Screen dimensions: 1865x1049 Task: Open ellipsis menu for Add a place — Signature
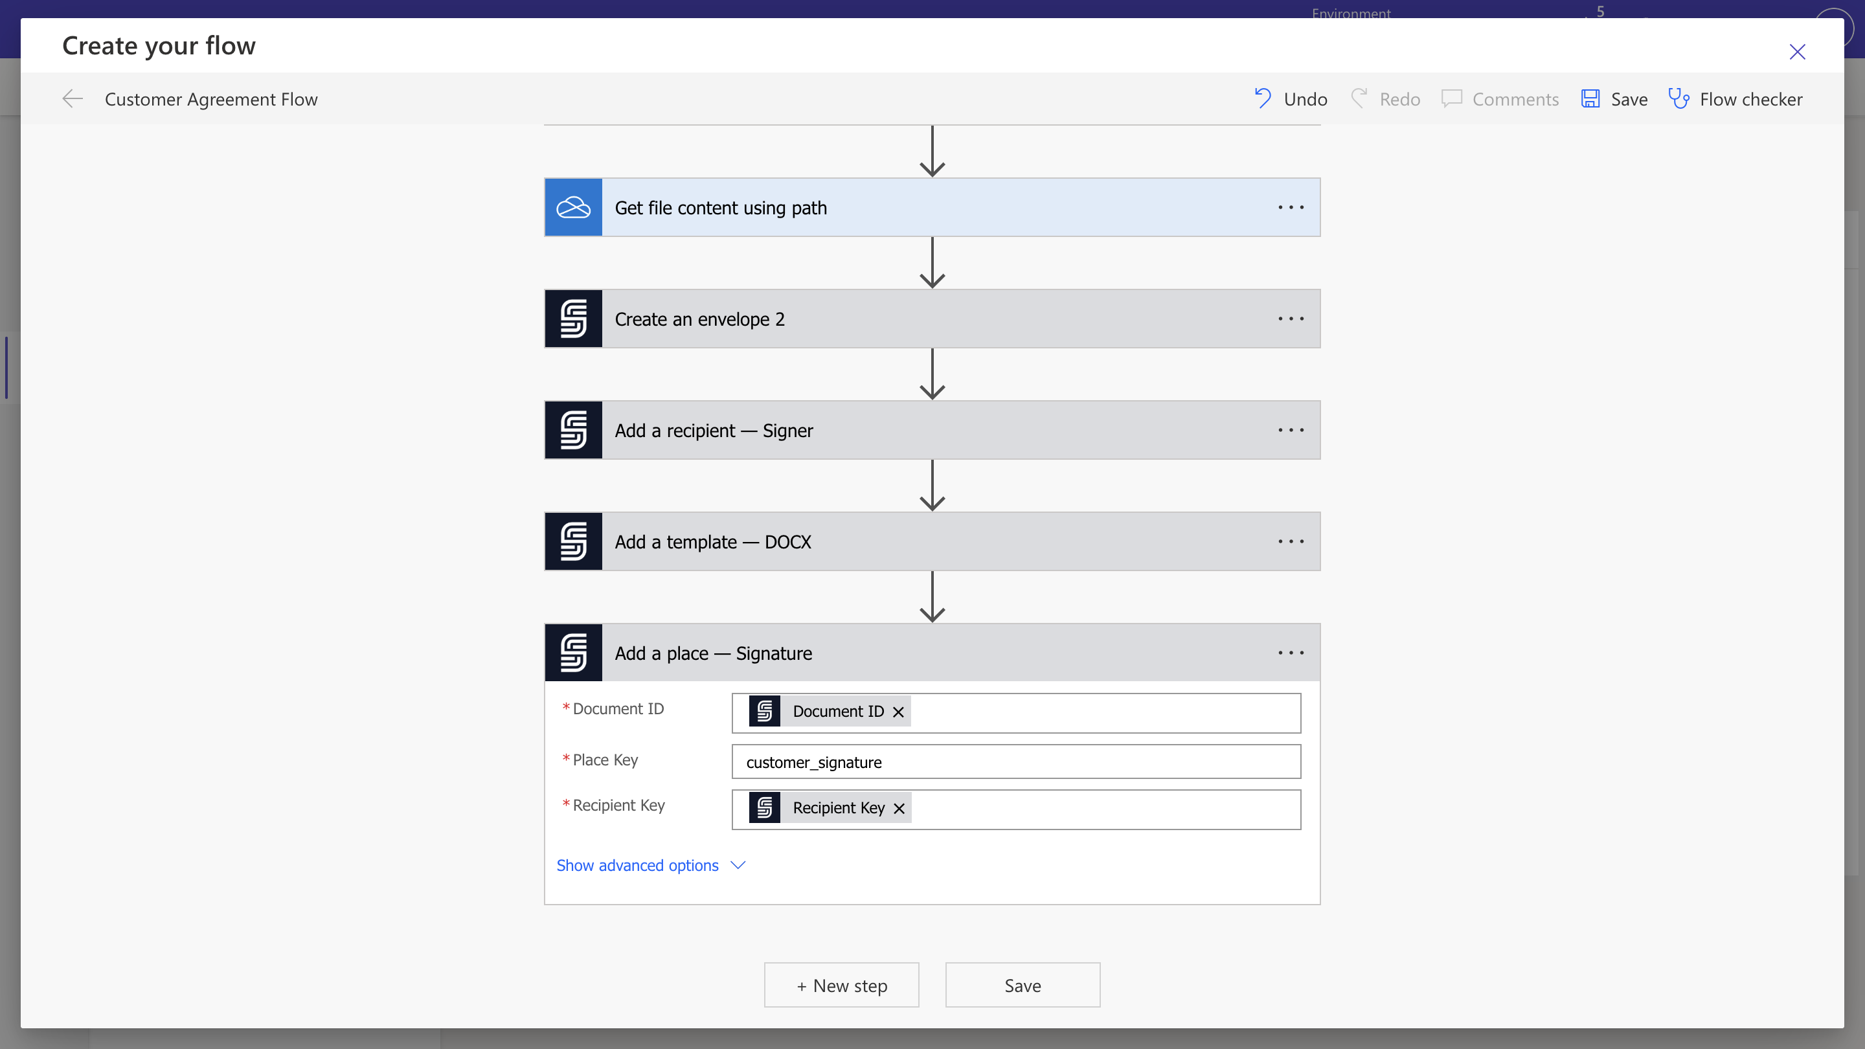pyautogui.click(x=1291, y=654)
